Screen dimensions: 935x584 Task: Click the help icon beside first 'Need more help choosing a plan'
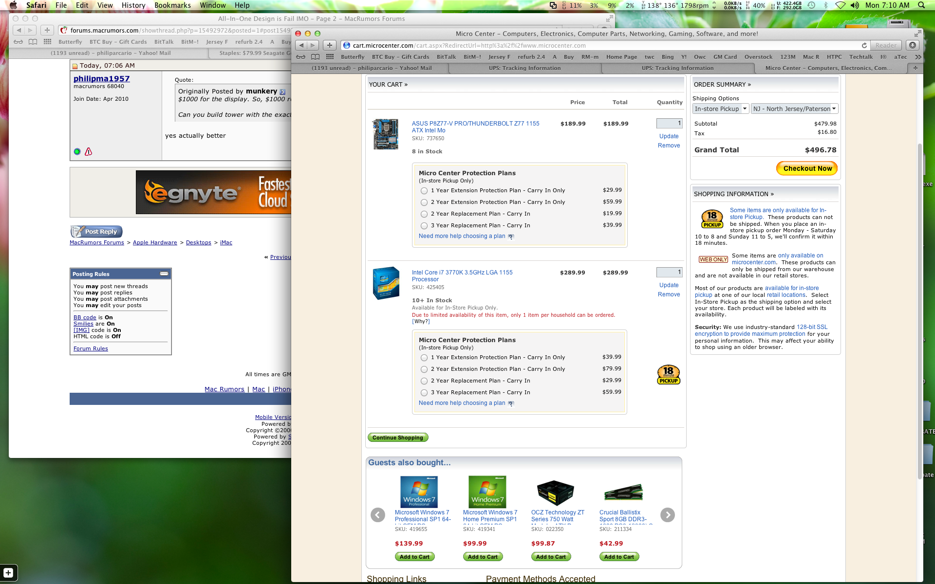(511, 237)
